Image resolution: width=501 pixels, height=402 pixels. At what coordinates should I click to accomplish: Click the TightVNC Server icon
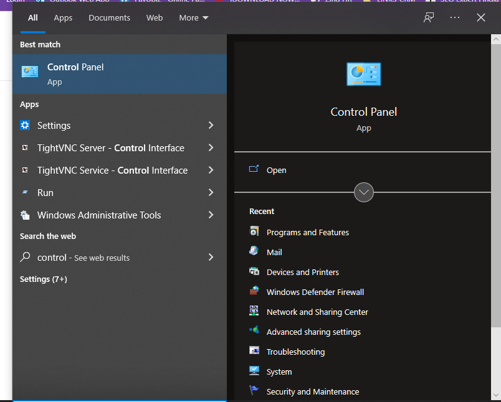25,147
